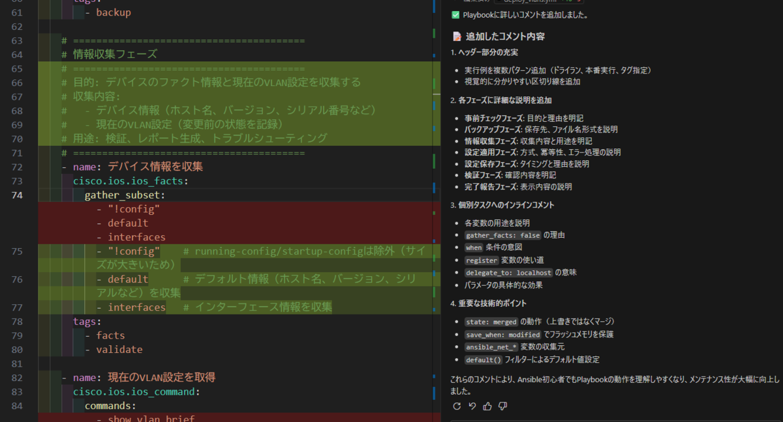Click the editor overview ruler scrollbar
Viewport: 783px width, 422px height.
pyautogui.click(x=435, y=195)
